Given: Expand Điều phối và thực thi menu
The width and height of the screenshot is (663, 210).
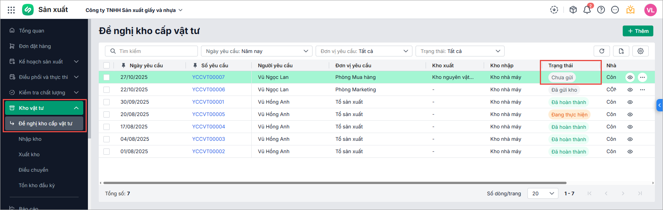Looking at the screenshot, I should [44, 77].
